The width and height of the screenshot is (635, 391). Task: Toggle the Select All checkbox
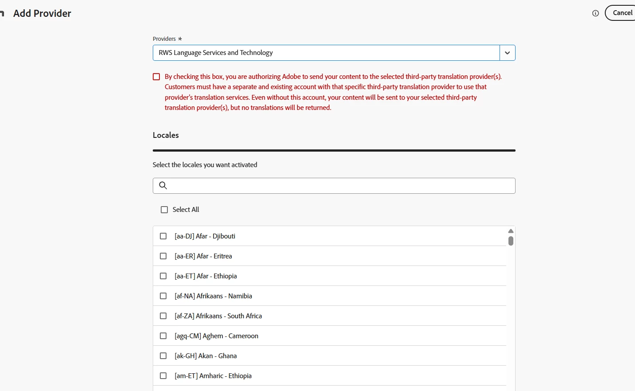tap(164, 210)
